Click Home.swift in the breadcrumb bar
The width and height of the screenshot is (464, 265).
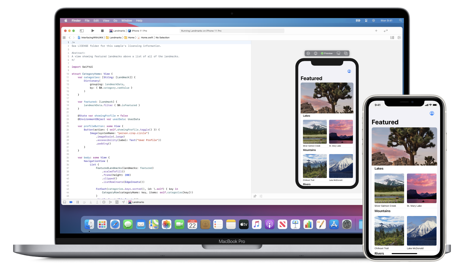[x=147, y=37]
